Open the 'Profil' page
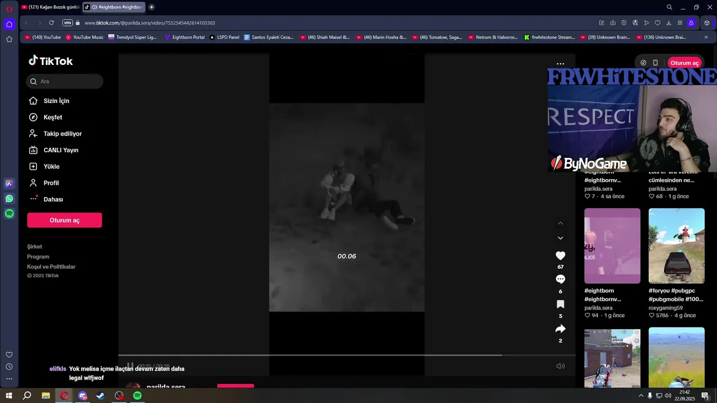This screenshot has height=403, width=717. click(51, 183)
